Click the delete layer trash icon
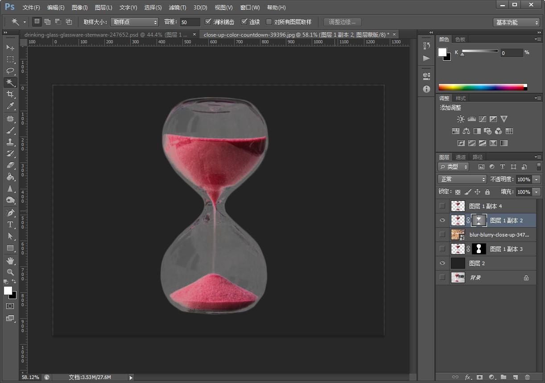545x383 pixels. pos(528,377)
